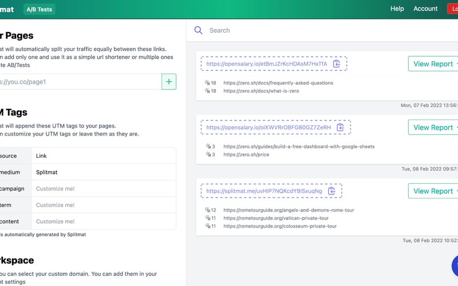Select the build-a-free-dashboard-with-google-sheets URL
458x286 pixels.
click(299, 146)
